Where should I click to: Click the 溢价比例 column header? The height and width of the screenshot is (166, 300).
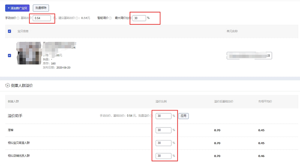[x=162, y=102]
